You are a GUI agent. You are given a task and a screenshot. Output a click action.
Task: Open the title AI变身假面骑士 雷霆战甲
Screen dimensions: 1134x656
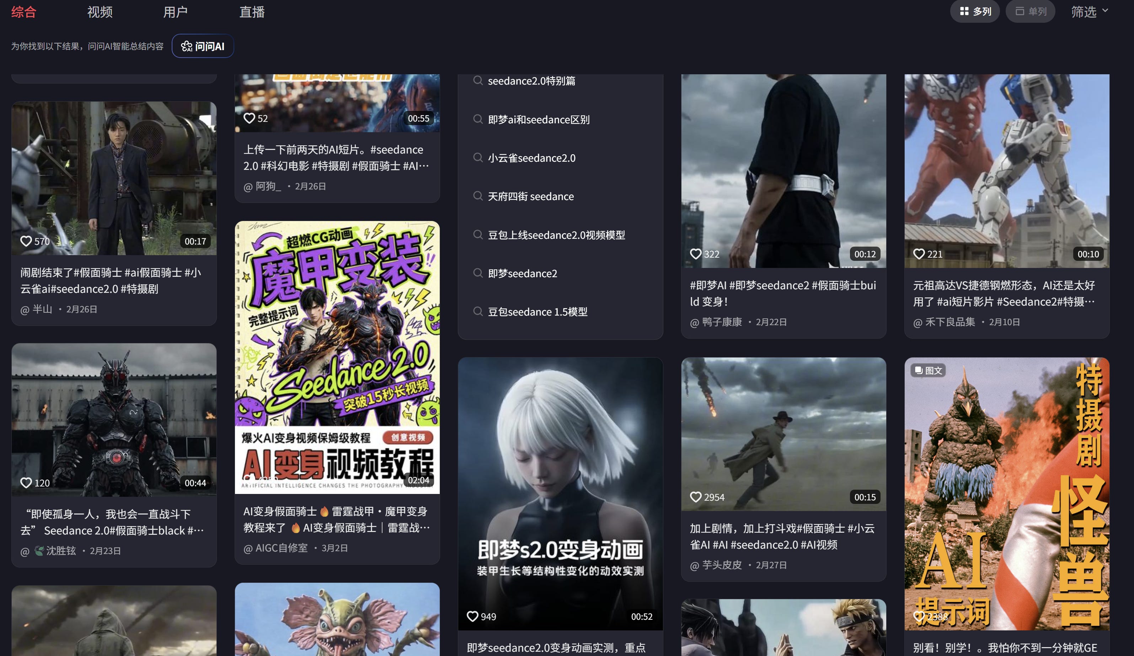point(336,519)
